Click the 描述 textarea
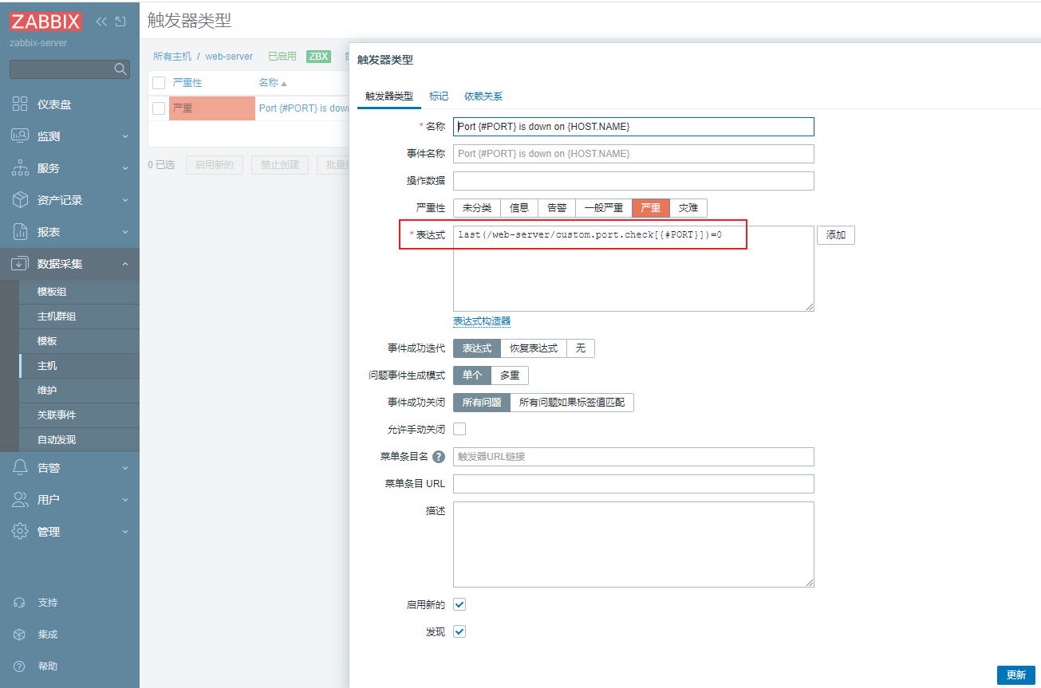The width and height of the screenshot is (1041, 688). (633, 545)
